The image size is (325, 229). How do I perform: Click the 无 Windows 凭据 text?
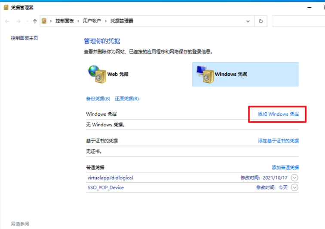point(105,125)
